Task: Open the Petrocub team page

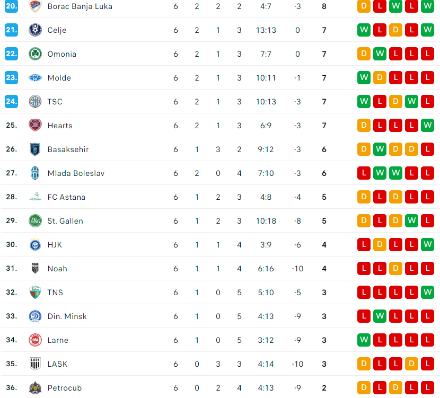Action: [64, 388]
